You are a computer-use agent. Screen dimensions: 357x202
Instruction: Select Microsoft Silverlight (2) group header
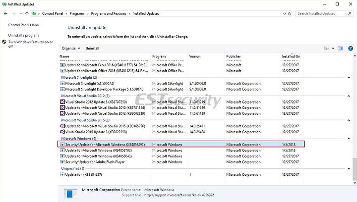pyautogui.click(x=79, y=77)
